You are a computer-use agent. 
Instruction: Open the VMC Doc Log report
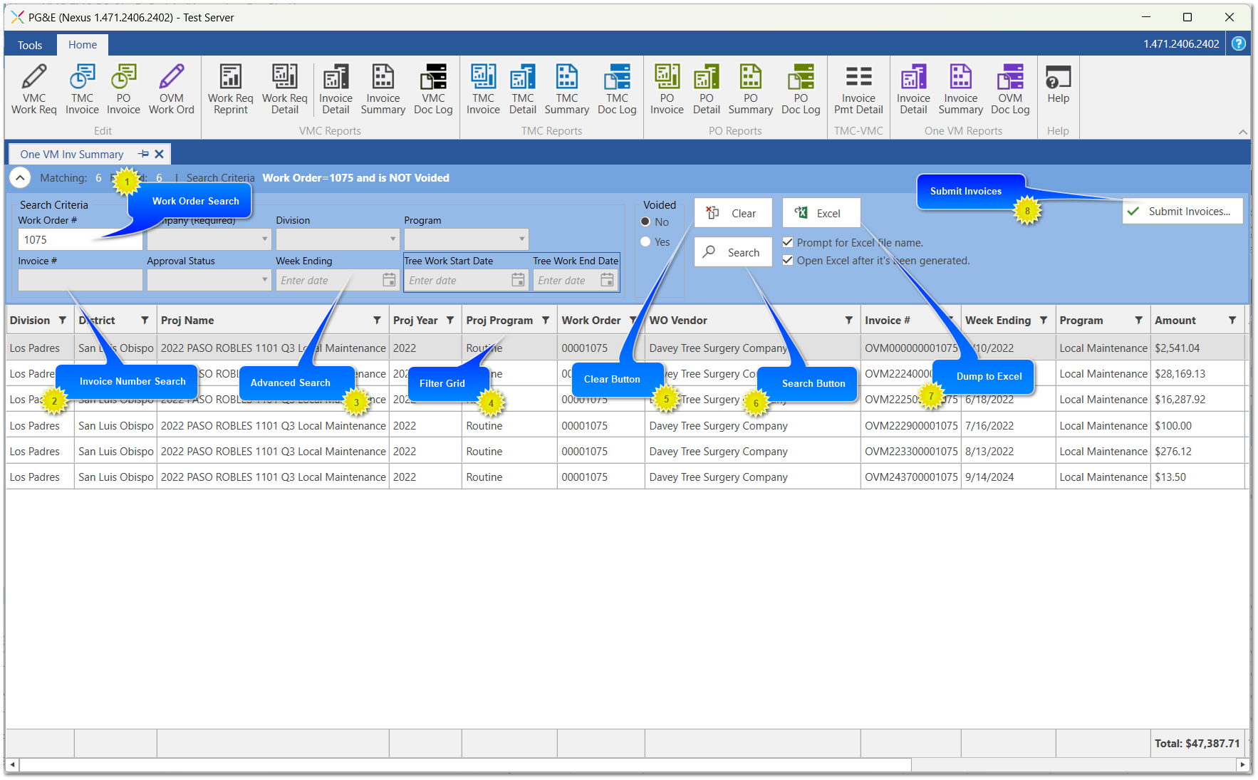(x=433, y=89)
